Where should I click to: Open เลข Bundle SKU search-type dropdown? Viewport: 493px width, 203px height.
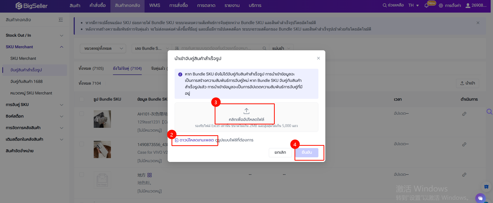(x=151, y=49)
